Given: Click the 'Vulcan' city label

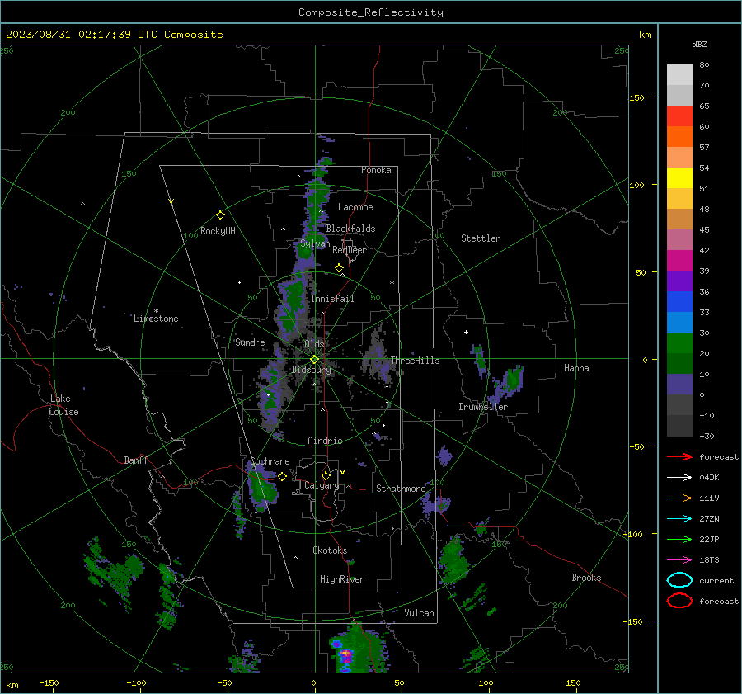Looking at the screenshot, I should pos(419,613).
